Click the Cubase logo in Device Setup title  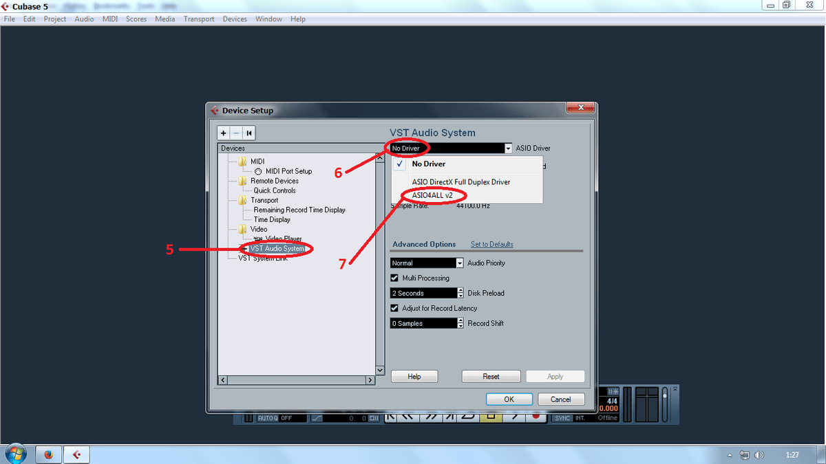tap(215, 111)
